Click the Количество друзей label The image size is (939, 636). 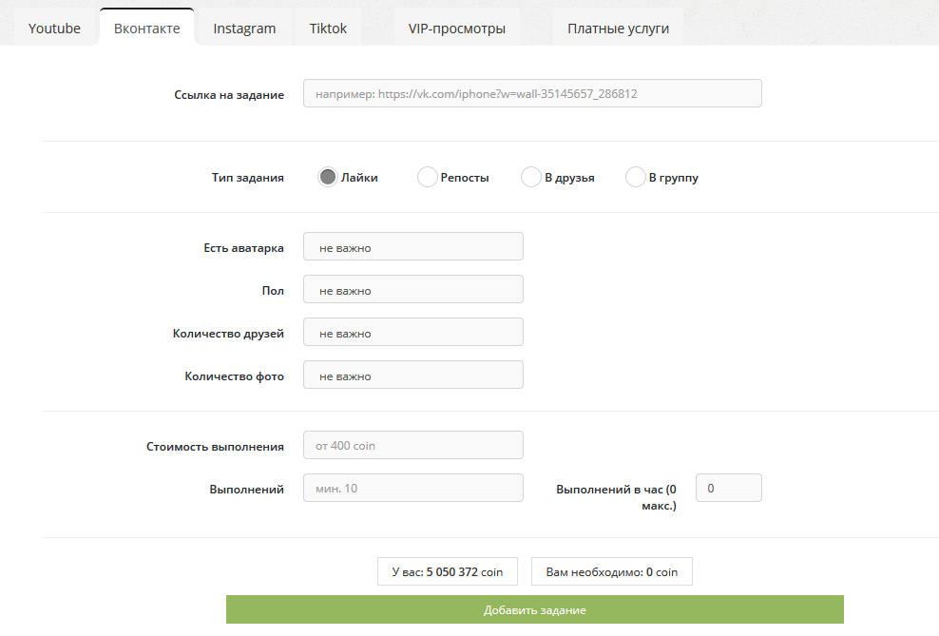(x=228, y=334)
